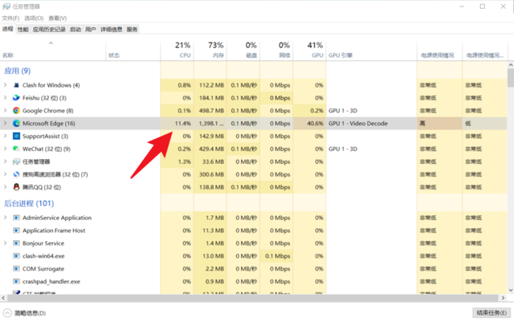Sort by the CPU column header
The height and width of the screenshot is (322, 514).
pyautogui.click(x=177, y=50)
